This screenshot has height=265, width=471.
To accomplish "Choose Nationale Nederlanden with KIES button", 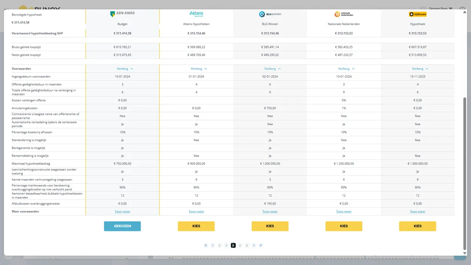I will pos(344,226).
